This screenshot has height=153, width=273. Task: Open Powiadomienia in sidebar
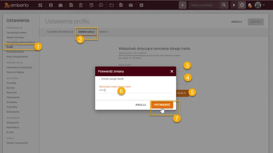tap(15, 52)
